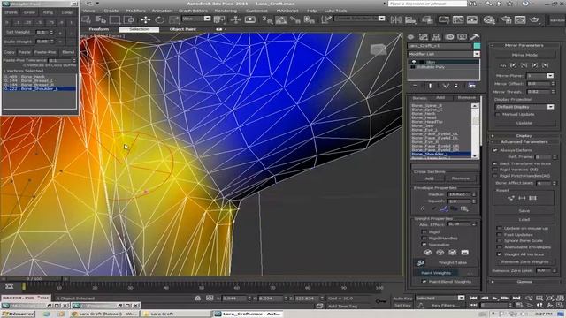This screenshot has width=566, height=318.
Task: Open the Hierarchy panel tab icon
Action: pyautogui.click(x=436, y=37)
